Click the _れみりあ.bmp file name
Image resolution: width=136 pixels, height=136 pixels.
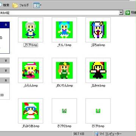pyautogui.click(x=31, y=126)
